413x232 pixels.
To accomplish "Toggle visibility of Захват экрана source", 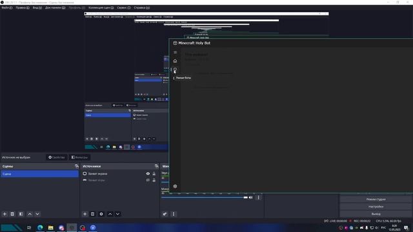I will (x=148, y=173).
